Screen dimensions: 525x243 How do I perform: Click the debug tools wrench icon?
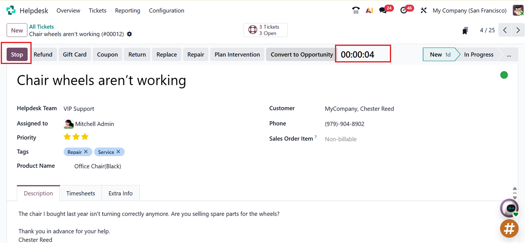click(423, 11)
